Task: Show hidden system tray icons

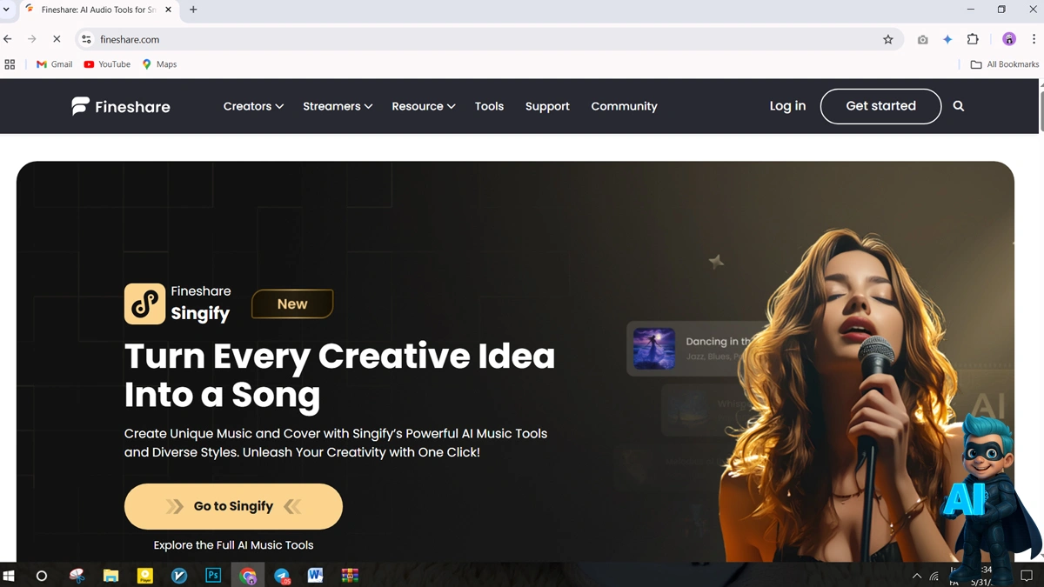Action: point(916,576)
